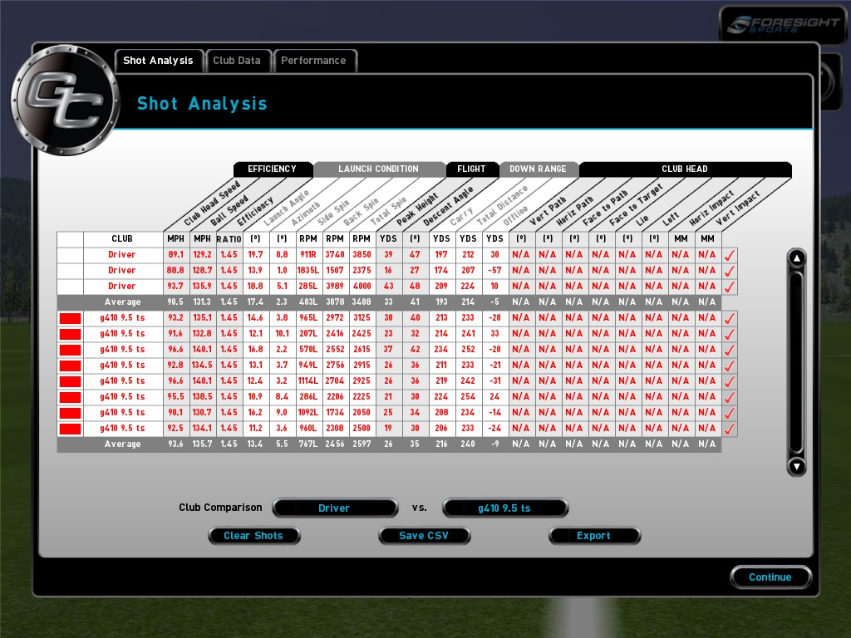Viewport: 851px width, 638px height.
Task: Toggle checkmark for g410 shot at 92.5 MPH
Action: (730, 429)
